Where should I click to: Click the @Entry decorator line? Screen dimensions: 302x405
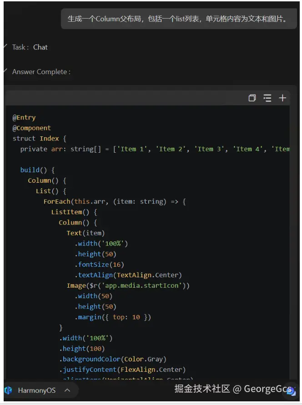click(x=24, y=118)
